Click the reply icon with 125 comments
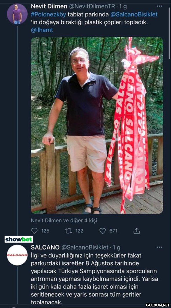 [x=34, y=231]
